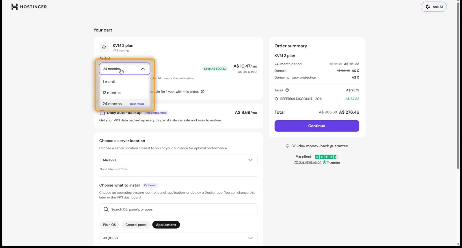Click the Optional badge by install heading
462x248 pixels.
pyautogui.click(x=150, y=185)
